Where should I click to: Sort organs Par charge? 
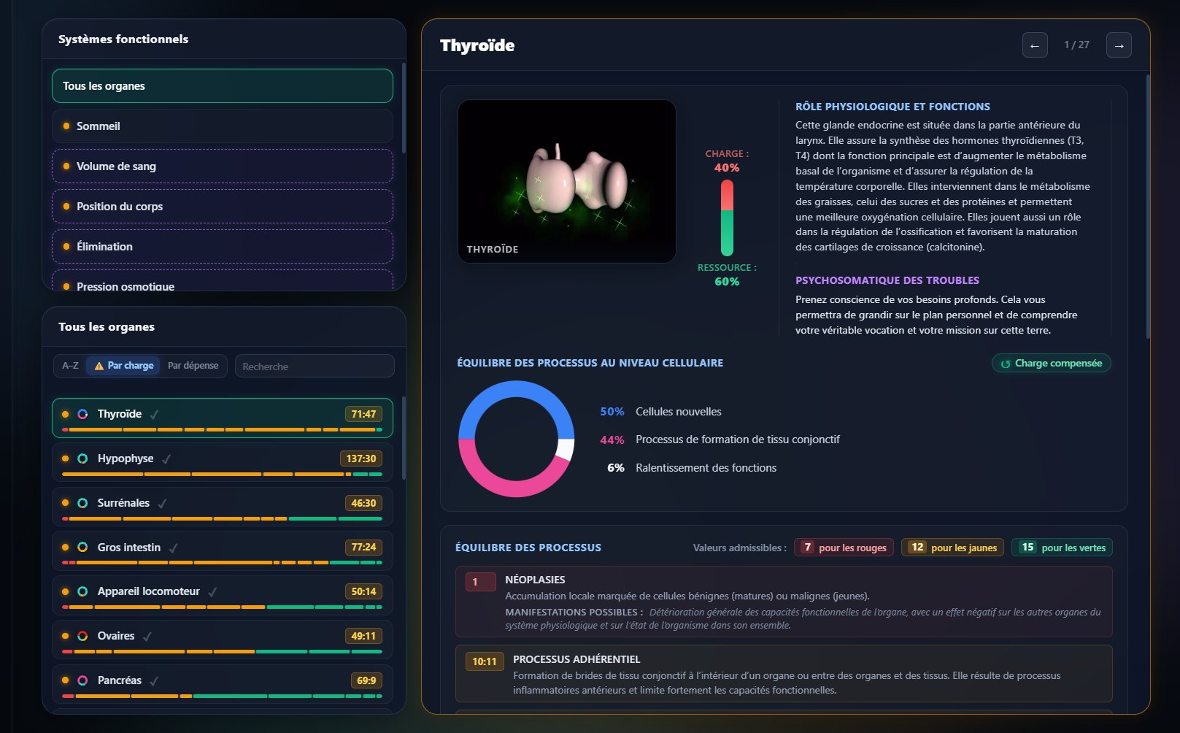coord(123,366)
